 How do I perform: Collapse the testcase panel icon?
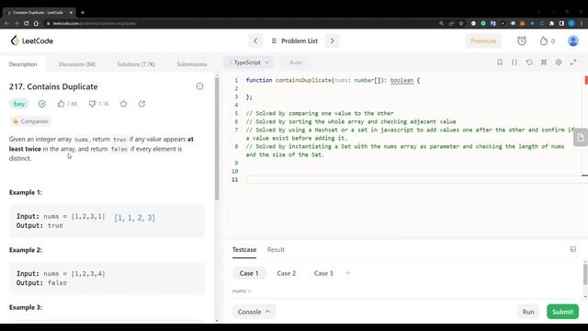[573, 249]
